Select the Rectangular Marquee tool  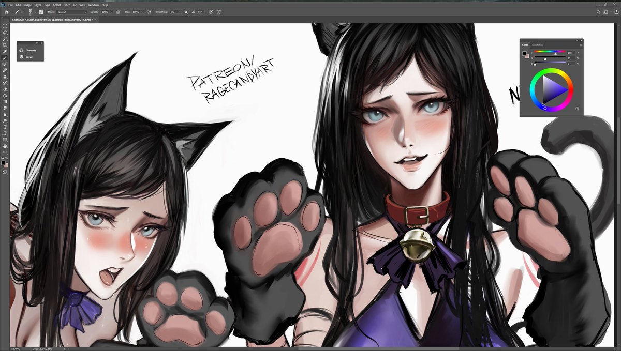(5, 26)
